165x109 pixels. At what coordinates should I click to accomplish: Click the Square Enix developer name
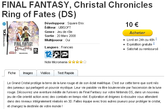[76, 23]
